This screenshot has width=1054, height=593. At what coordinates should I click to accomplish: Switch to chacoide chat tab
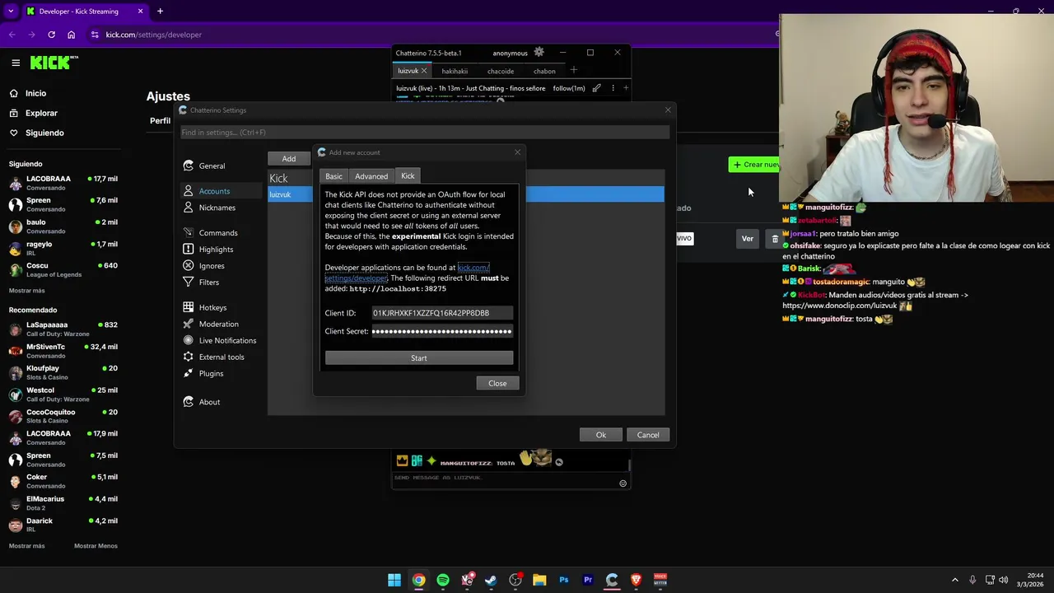[x=501, y=71]
